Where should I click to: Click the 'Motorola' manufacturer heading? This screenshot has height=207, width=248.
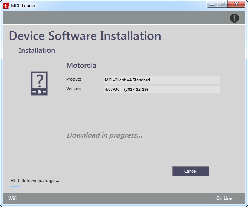(81, 65)
